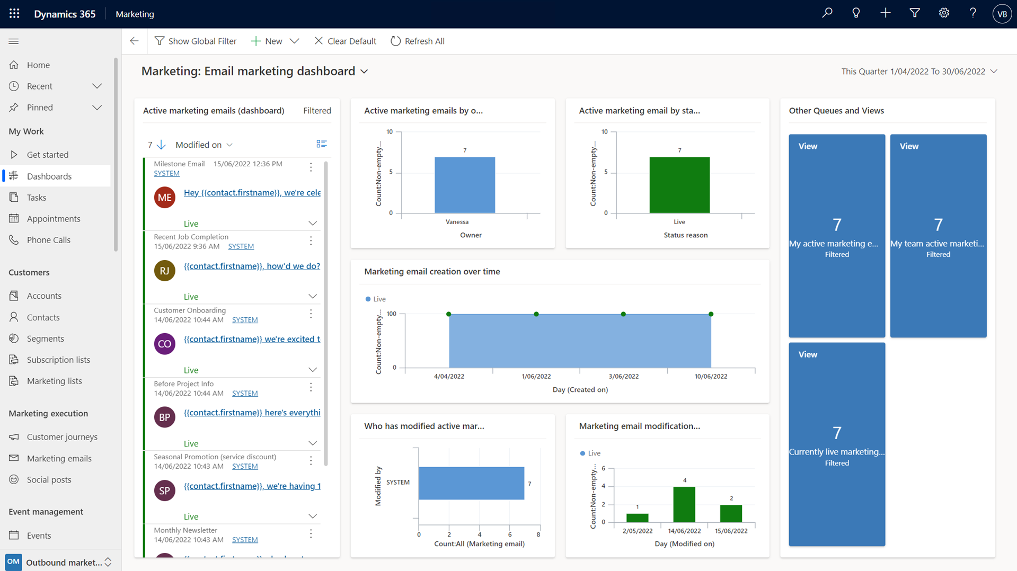Open the Recent Job Completion email link
The image size is (1017, 571).
click(x=252, y=266)
